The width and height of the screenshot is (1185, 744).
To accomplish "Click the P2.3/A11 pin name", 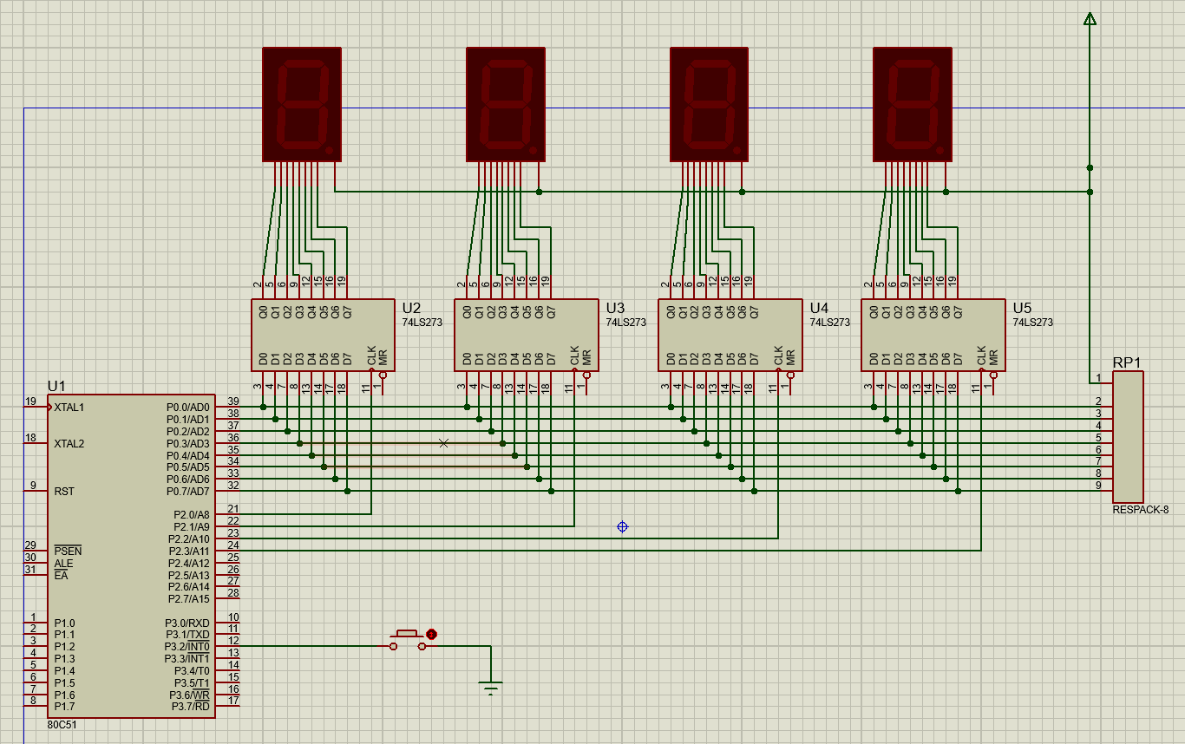I will tap(189, 551).
